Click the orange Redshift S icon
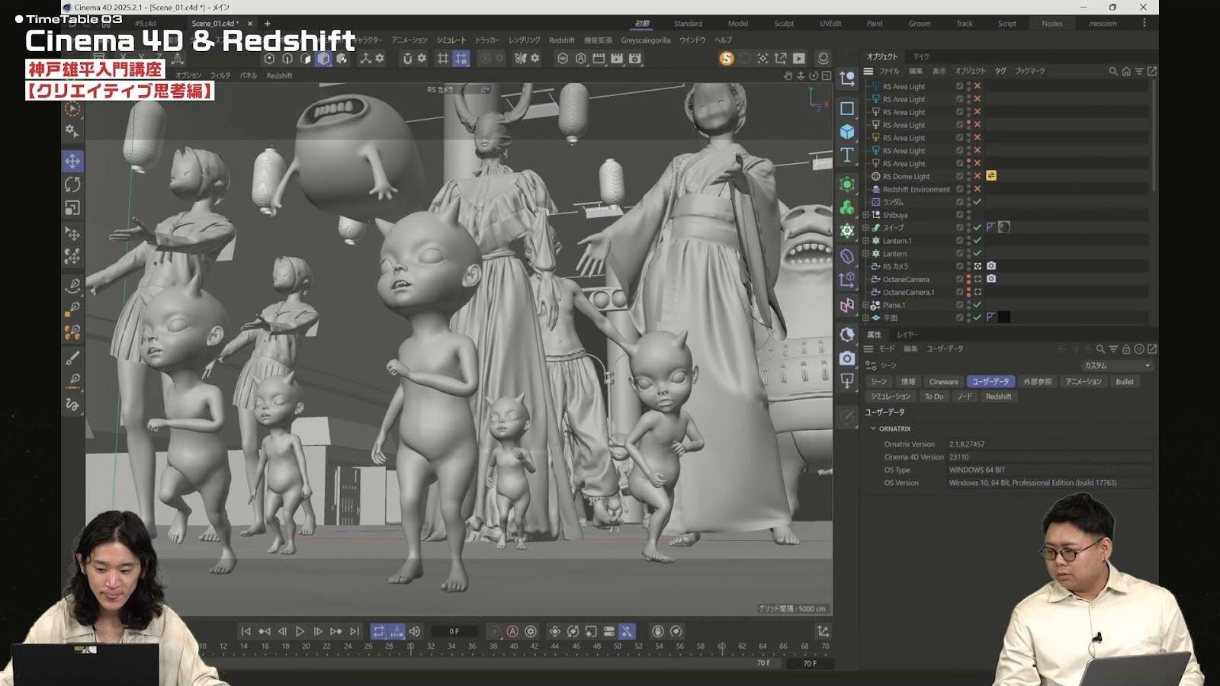Screen dimensions: 1220x686 click(x=726, y=58)
